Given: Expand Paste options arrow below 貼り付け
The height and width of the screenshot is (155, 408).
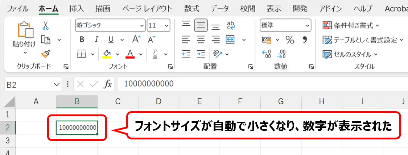Looking at the screenshot, I should click(x=25, y=53).
